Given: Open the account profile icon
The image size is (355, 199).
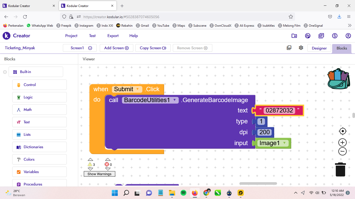Looking at the screenshot, I should coord(348,36).
